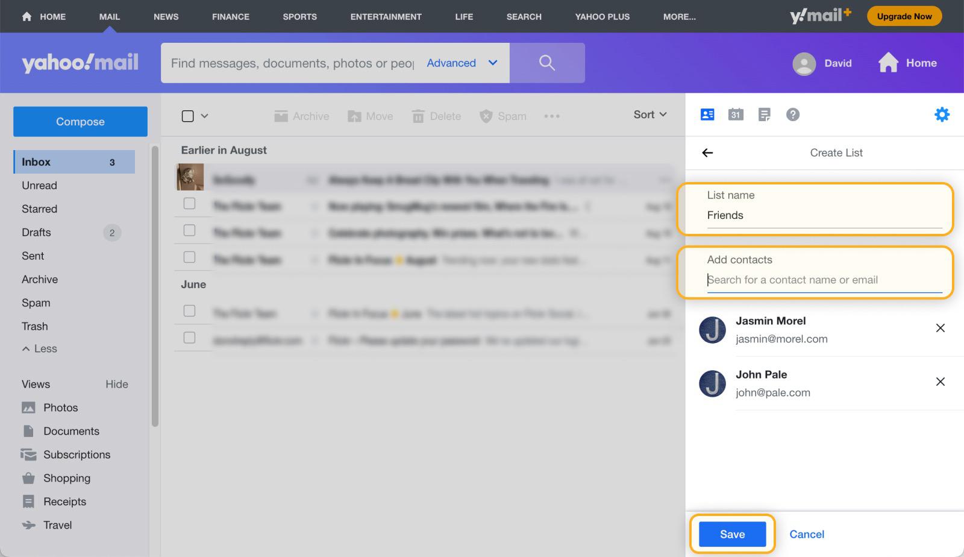Collapse folders with the Less expander
This screenshot has height=557, width=964.
39,348
